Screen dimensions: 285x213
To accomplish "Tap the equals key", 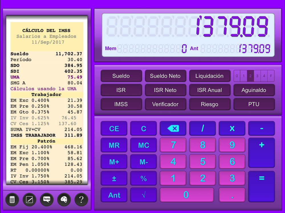I will pyautogui.click(x=262, y=187).
